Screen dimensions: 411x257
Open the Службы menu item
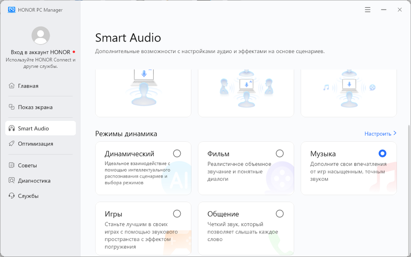click(41, 196)
